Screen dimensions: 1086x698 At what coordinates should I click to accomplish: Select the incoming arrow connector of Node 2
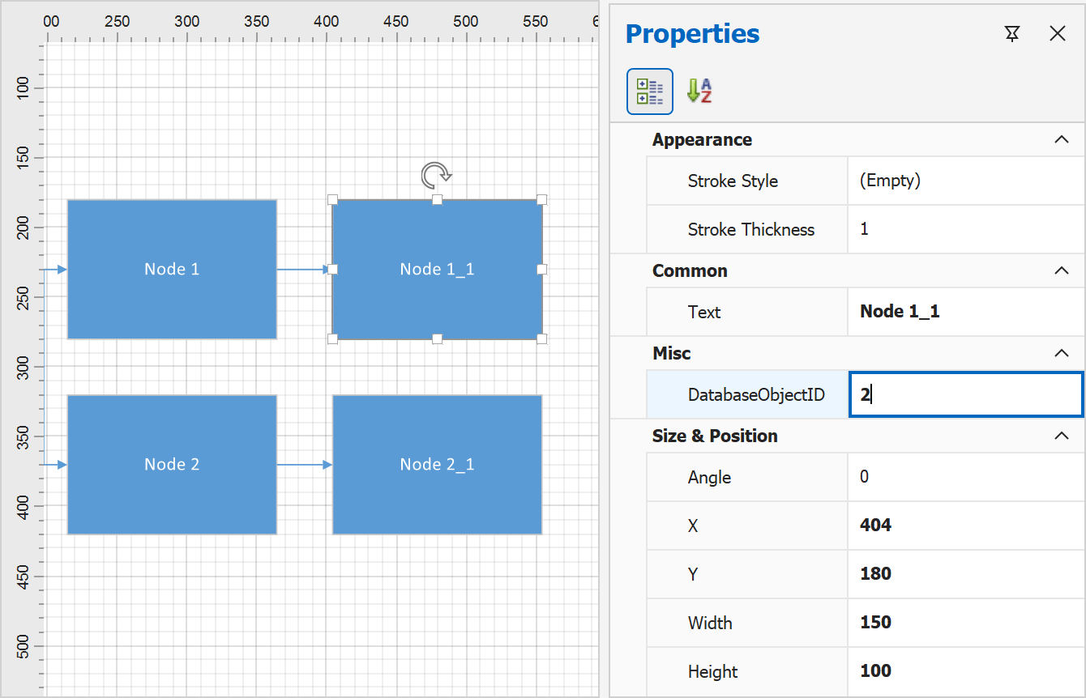[x=55, y=465]
